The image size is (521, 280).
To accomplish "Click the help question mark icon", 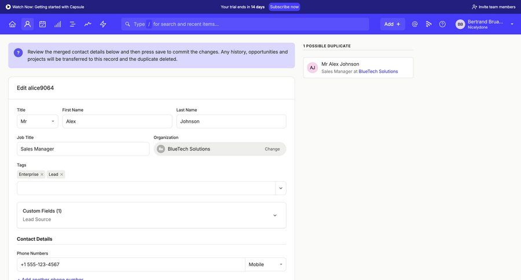I will point(442,24).
